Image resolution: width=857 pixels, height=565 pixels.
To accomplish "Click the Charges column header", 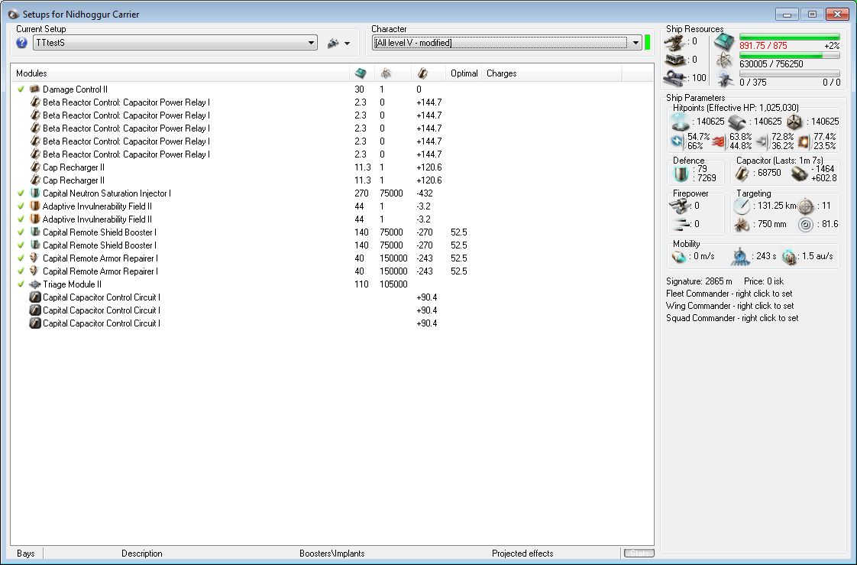I will [551, 73].
